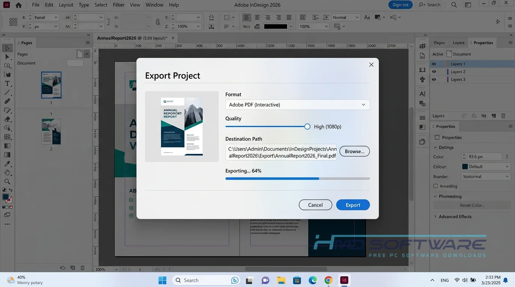This screenshot has width=515, height=287.
Task: Click the Export button
Action: click(x=353, y=205)
